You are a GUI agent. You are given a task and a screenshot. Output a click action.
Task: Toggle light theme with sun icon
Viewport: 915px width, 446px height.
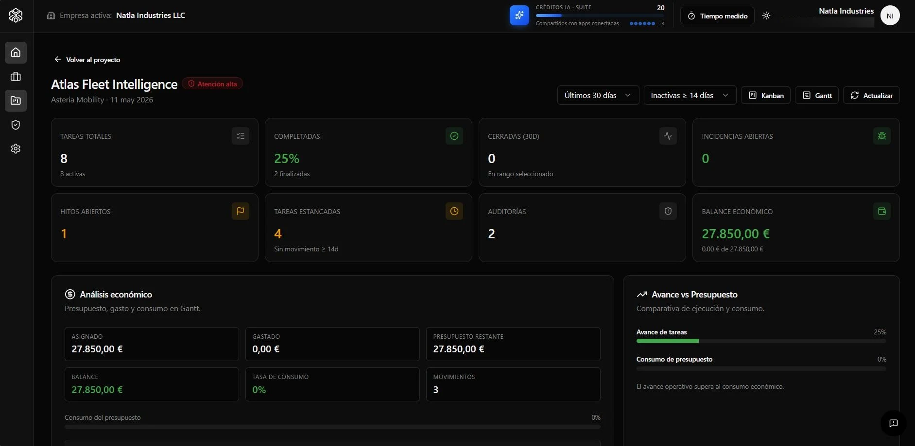pos(766,16)
